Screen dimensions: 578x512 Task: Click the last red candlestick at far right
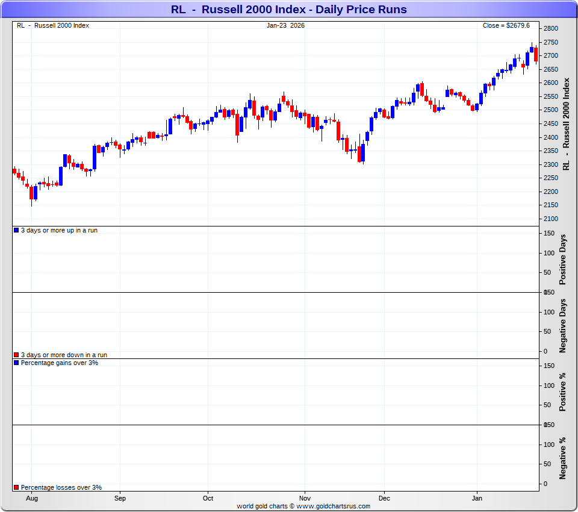click(536, 54)
